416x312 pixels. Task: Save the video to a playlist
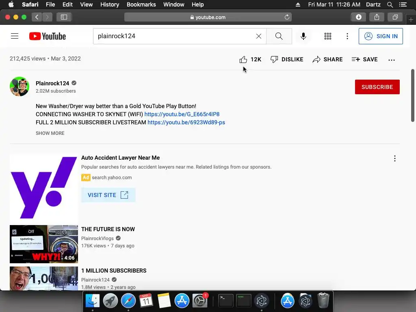tap(364, 59)
